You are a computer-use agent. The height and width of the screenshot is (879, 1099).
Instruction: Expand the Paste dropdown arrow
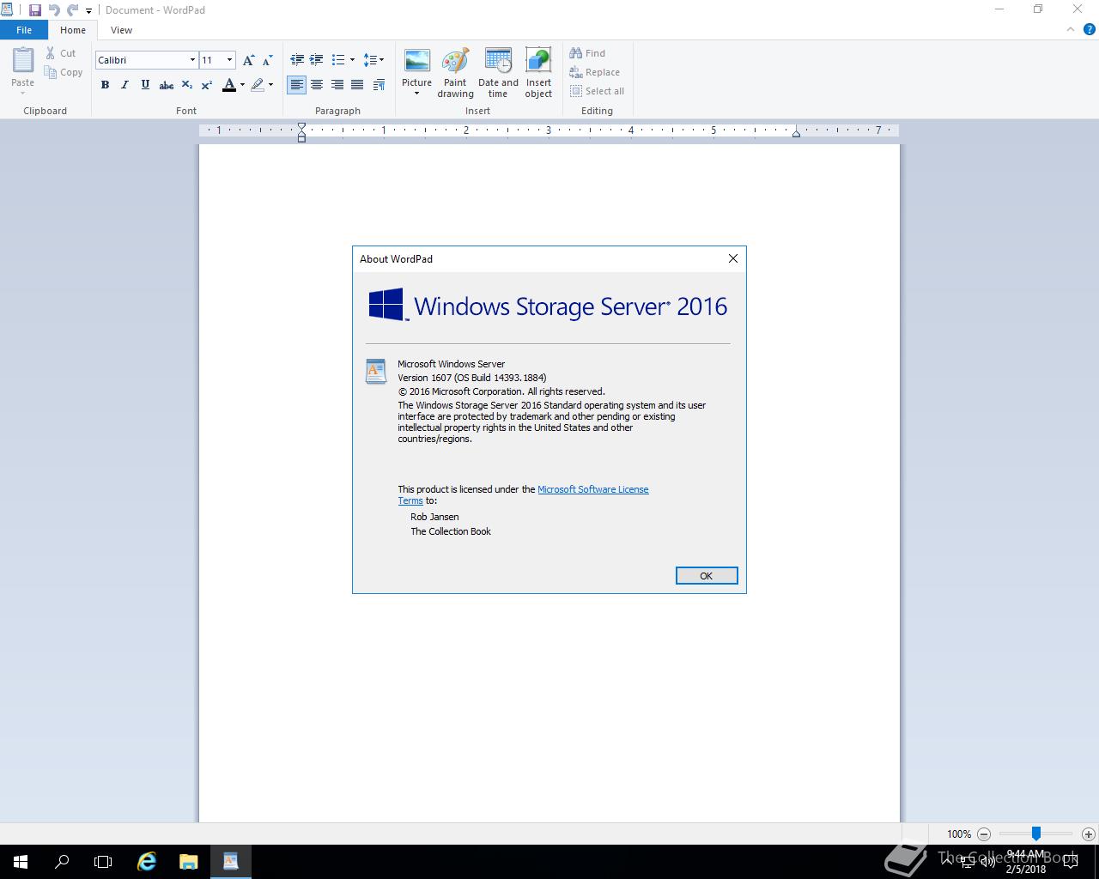(23, 93)
